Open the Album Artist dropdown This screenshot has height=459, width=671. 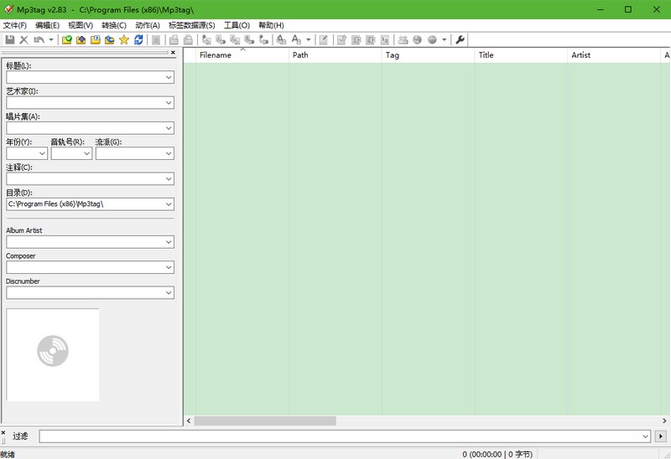point(169,242)
